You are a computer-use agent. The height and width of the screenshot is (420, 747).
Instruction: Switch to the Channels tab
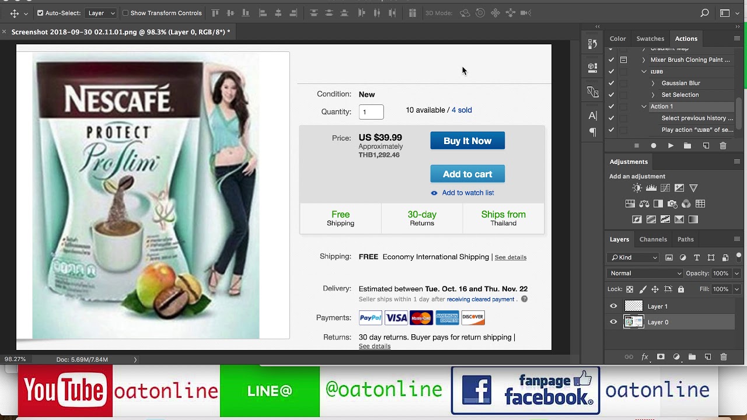tap(653, 239)
